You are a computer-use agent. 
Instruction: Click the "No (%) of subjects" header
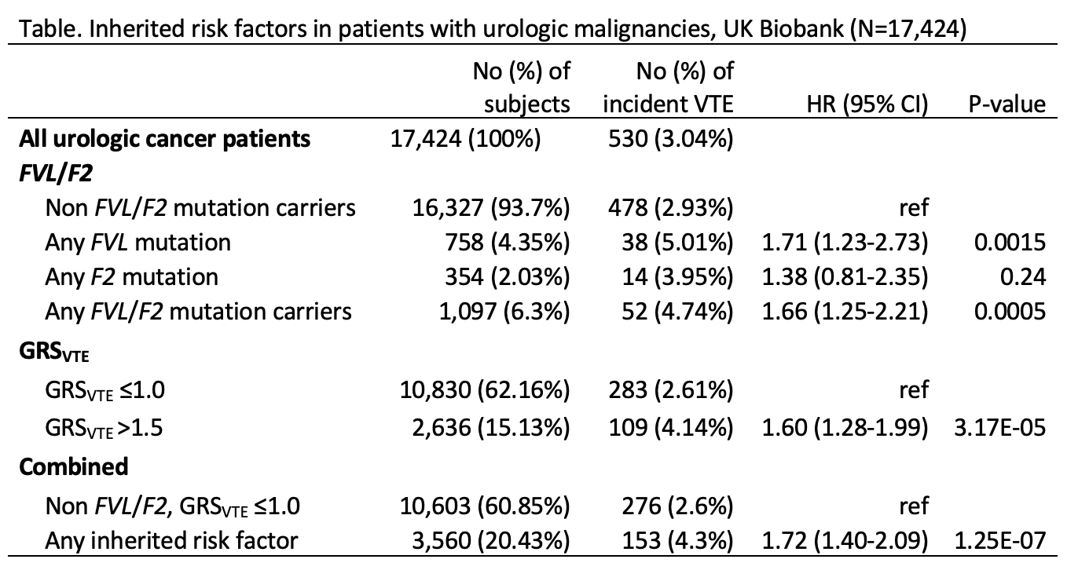tap(520, 89)
